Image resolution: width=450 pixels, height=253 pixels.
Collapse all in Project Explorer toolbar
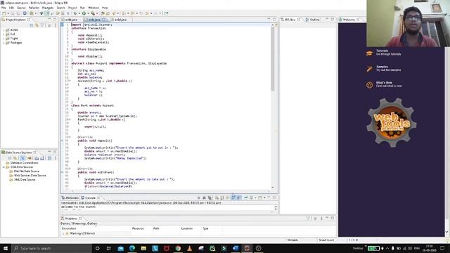pos(32,25)
